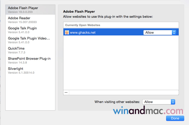
Task: Select Google Talk Plugin Video entry
Action: [x=30, y=40]
